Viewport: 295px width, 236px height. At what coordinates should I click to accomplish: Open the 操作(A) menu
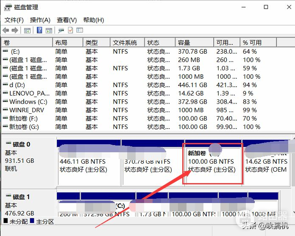point(40,20)
